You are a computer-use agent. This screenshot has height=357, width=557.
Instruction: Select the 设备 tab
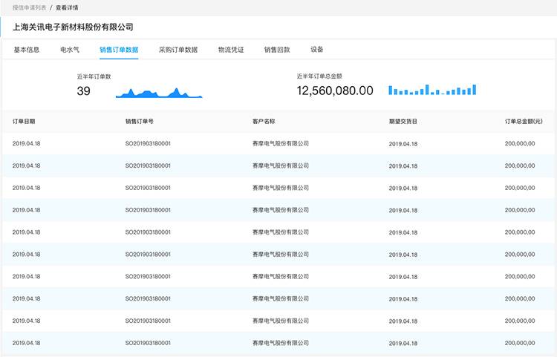pyautogui.click(x=317, y=50)
